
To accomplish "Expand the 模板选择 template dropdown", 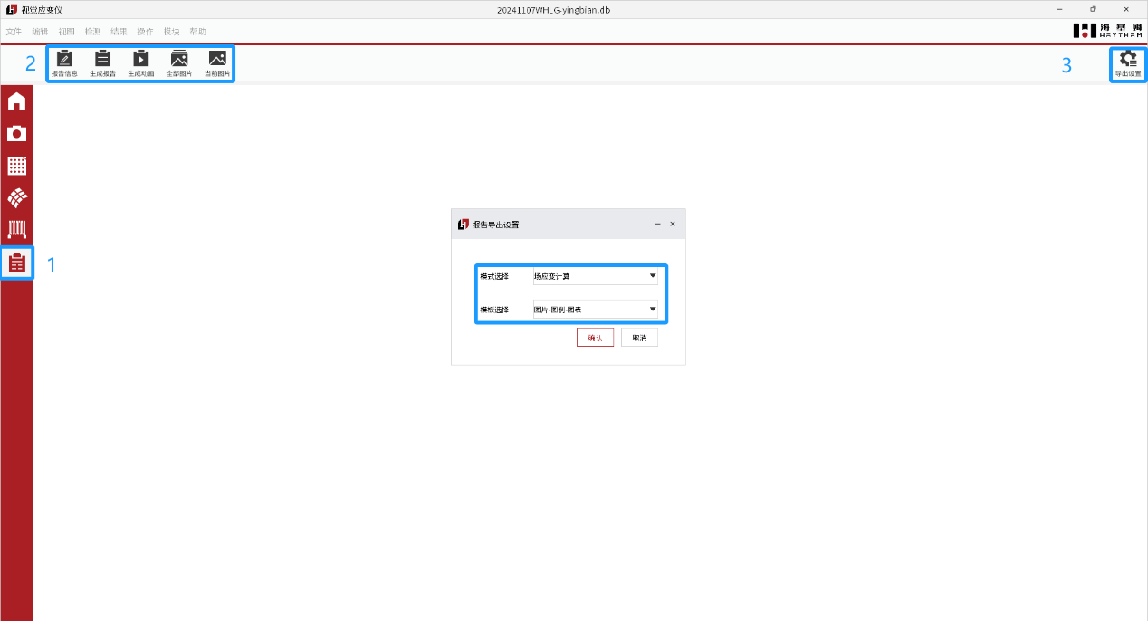I will click(x=595, y=310).
